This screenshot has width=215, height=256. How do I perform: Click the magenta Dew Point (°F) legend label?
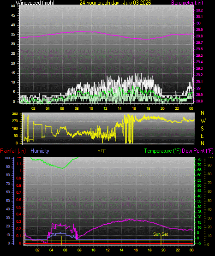point(197,151)
